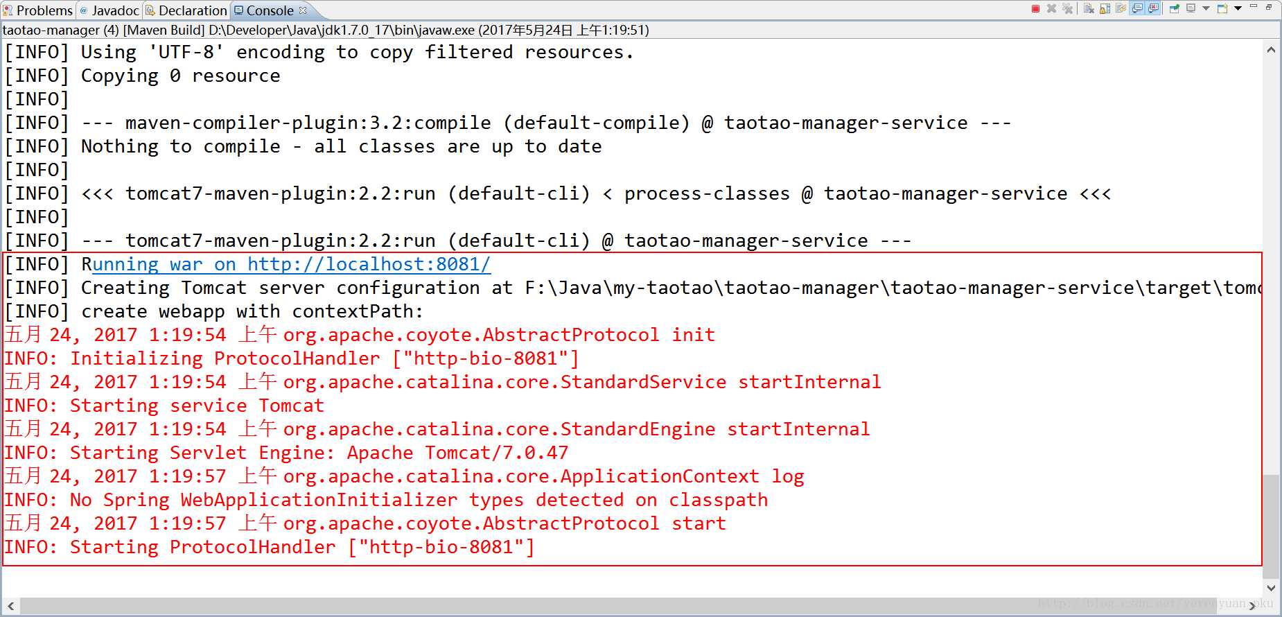
Task: Click 'Starting Servlet Engine: Apache Tomcat/7.0.47' line
Action: click(x=286, y=453)
